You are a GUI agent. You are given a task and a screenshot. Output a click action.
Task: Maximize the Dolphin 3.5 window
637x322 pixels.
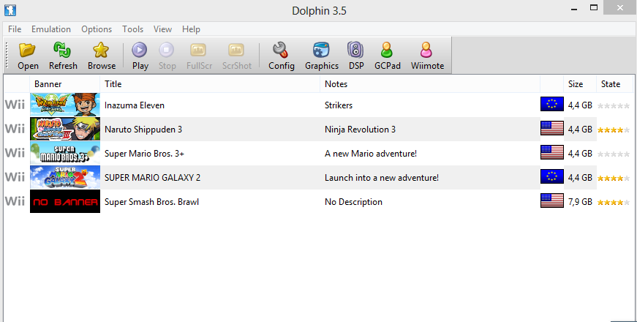(594, 8)
